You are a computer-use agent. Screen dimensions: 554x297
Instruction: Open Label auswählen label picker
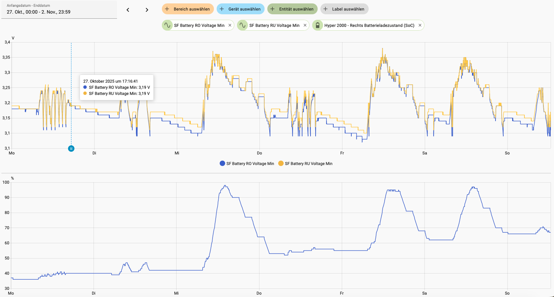(348, 9)
